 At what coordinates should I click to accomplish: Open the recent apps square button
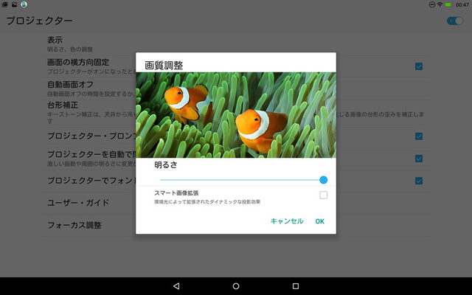click(296, 286)
